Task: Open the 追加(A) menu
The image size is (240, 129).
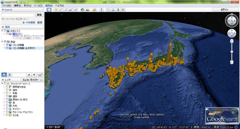Action: pos(49,6)
